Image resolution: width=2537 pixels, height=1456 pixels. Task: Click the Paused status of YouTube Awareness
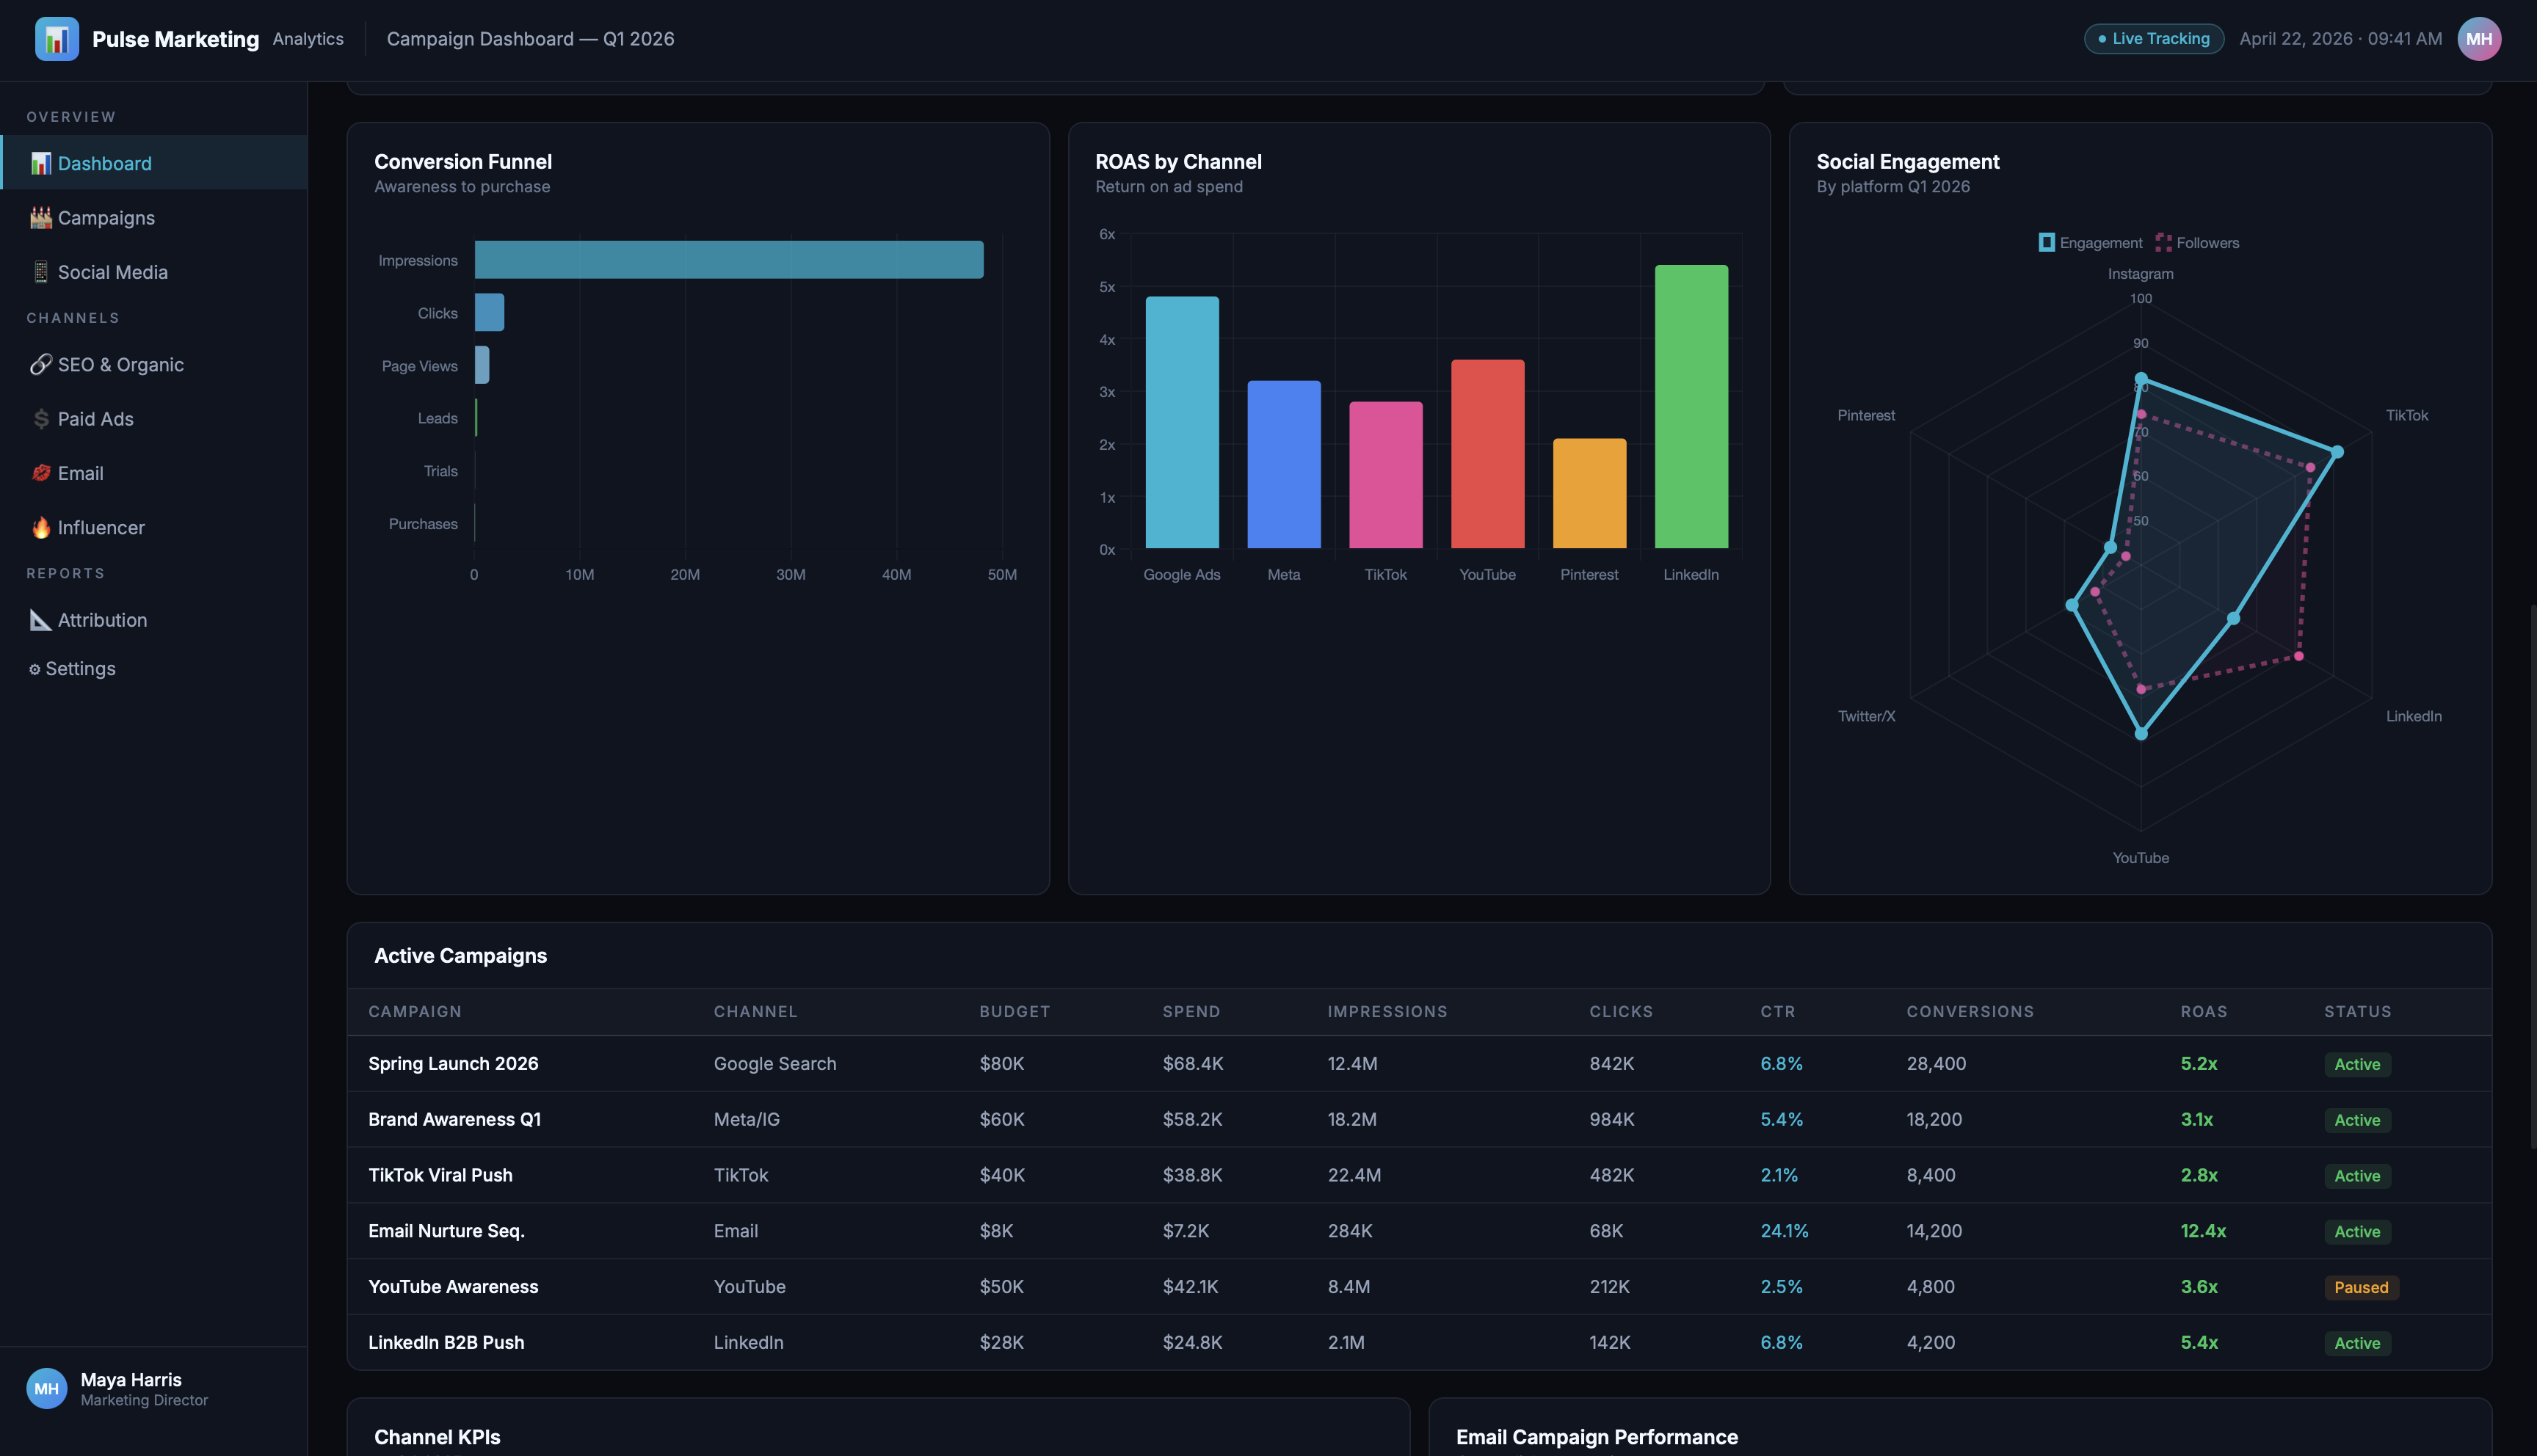tap(2361, 1287)
